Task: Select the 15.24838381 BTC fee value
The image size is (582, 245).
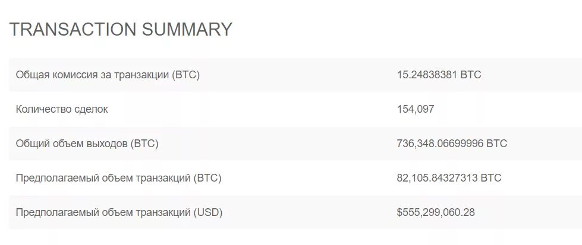Action: [x=439, y=75]
